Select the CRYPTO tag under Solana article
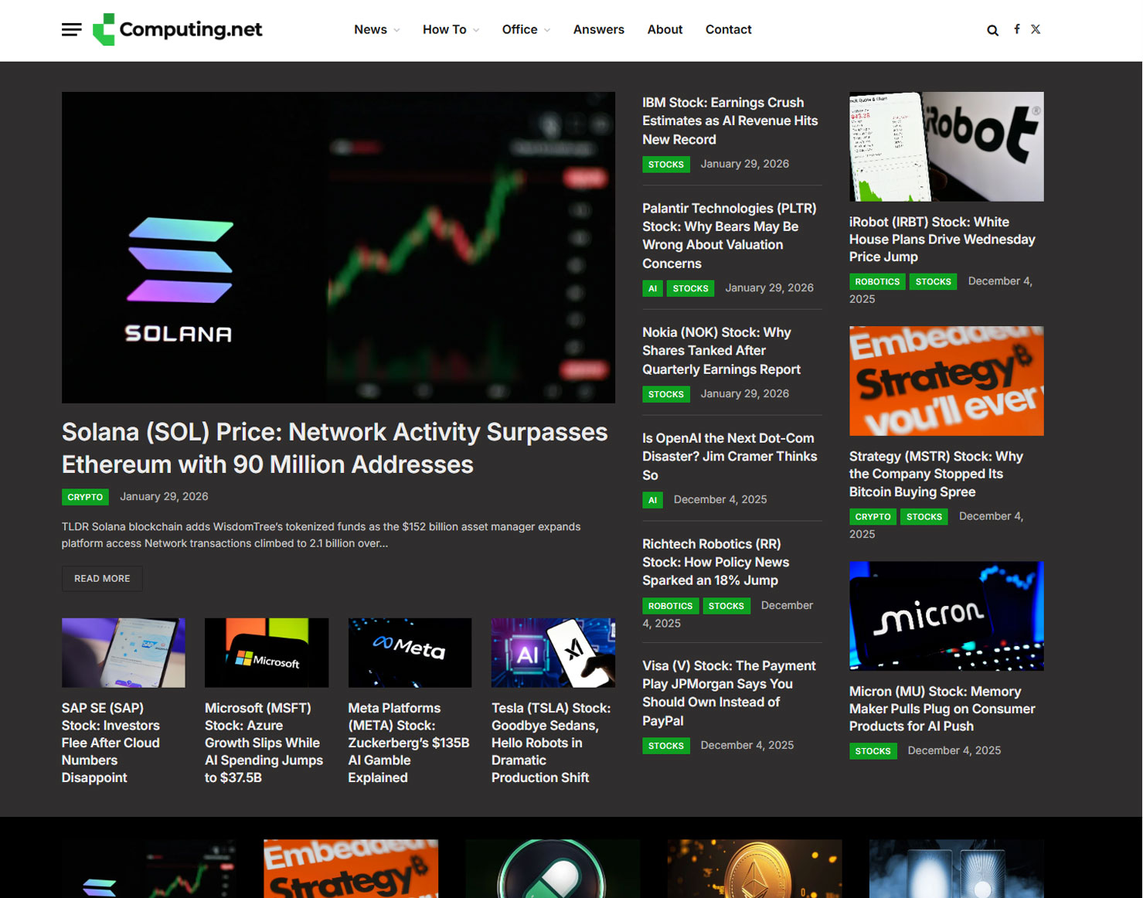 coord(85,497)
